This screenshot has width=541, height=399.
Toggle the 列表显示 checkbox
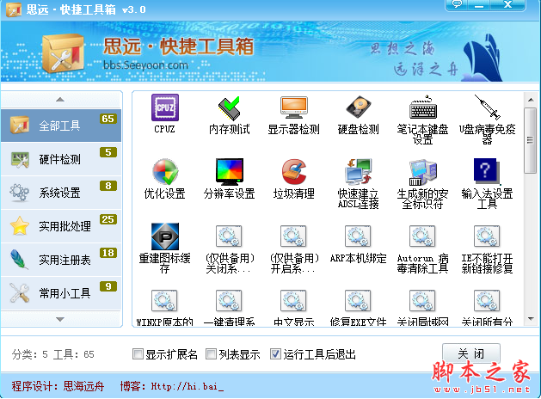(x=211, y=353)
